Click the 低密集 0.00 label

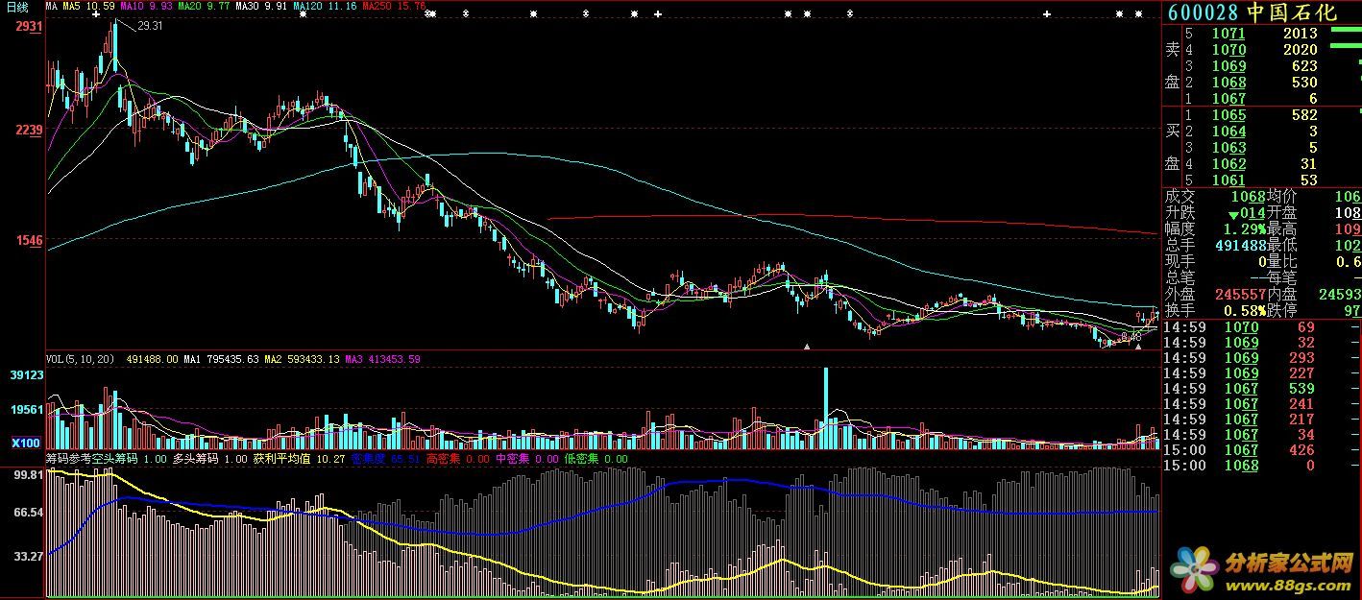[x=596, y=459]
